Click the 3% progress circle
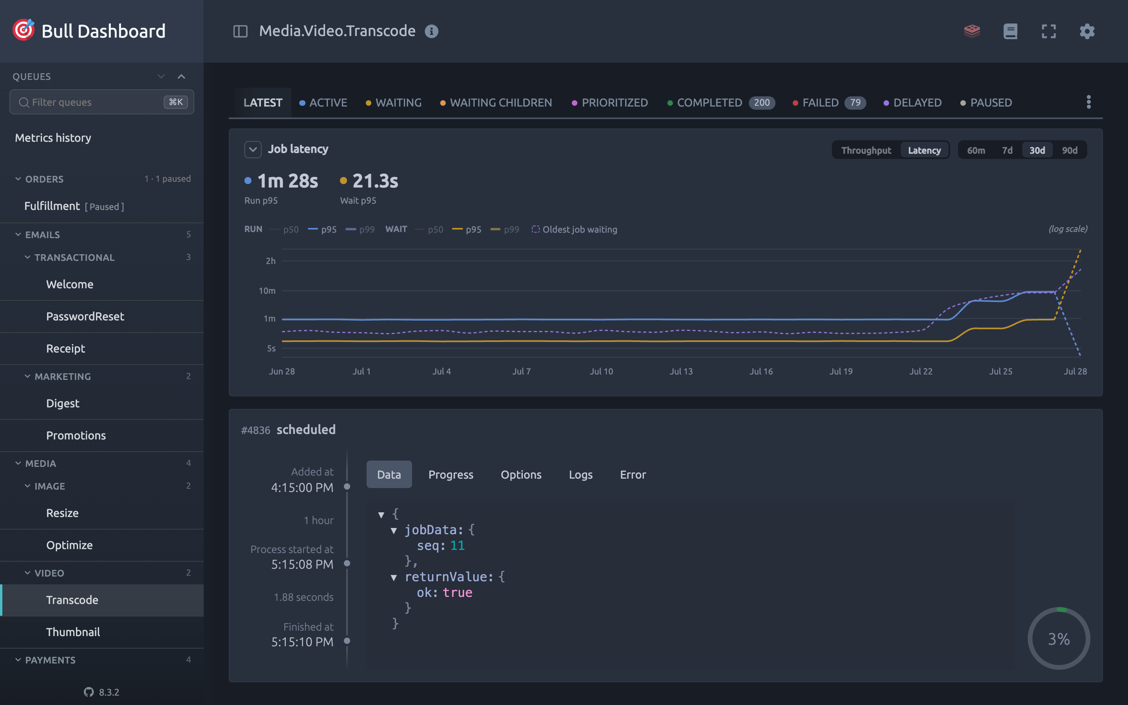This screenshot has height=705, width=1128. click(1059, 638)
